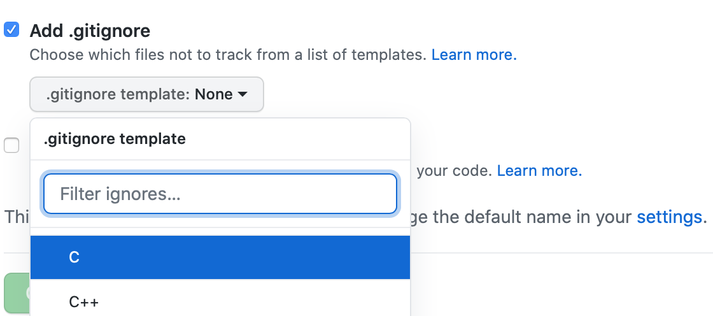713x316 pixels.
Task: Click the empty right side of highlighted C row
Action: 318,257
